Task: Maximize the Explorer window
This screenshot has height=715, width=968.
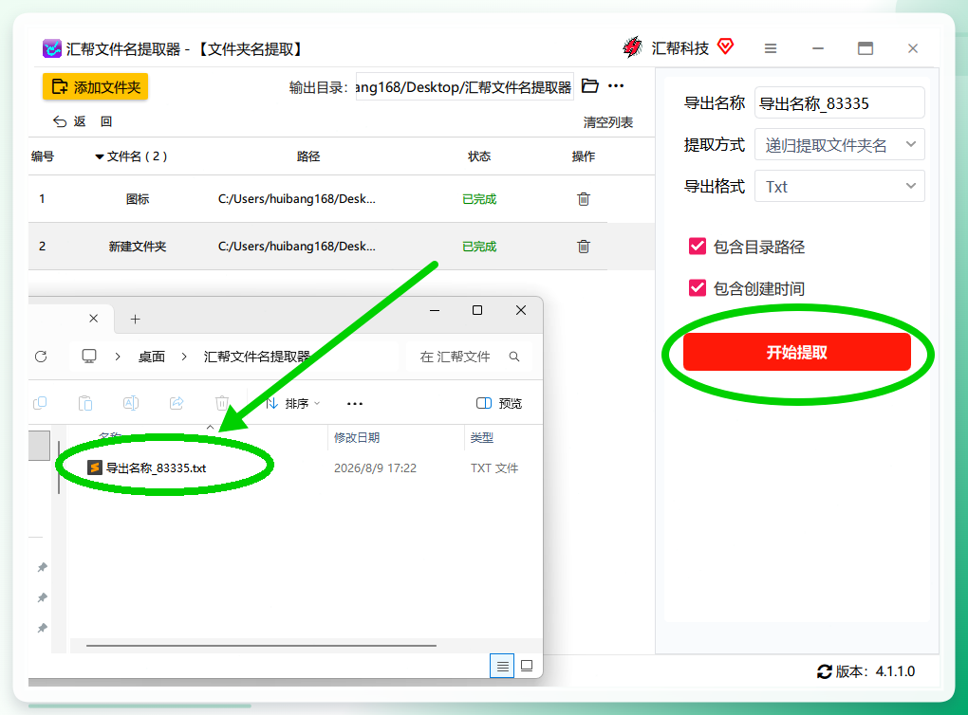Action: (x=477, y=310)
